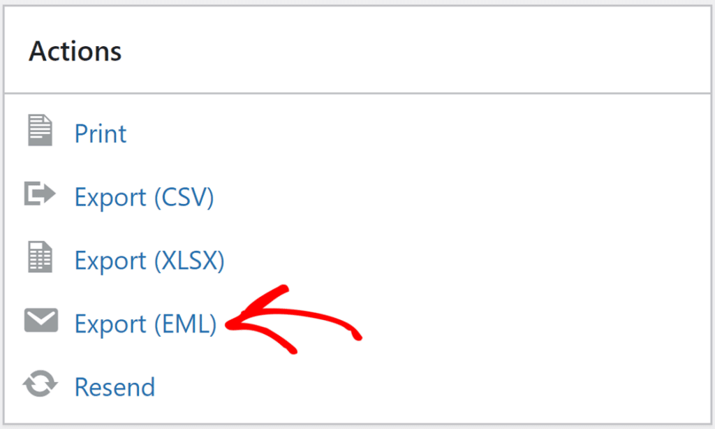Select the page icon left of Print
715x429 pixels.
(40, 131)
